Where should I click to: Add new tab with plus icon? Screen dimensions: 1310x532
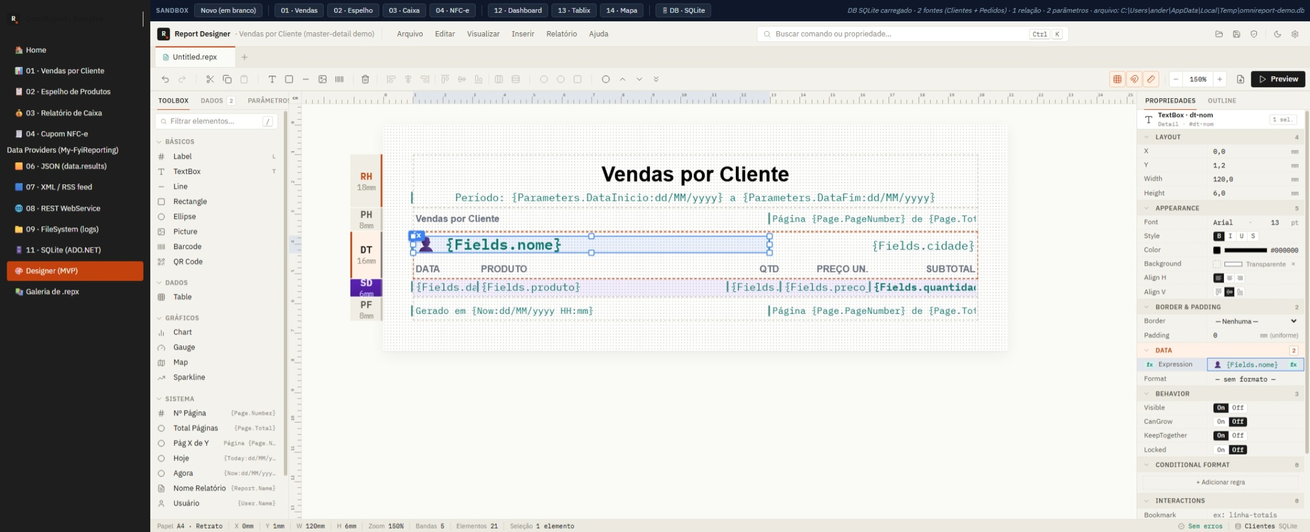(244, 57)
